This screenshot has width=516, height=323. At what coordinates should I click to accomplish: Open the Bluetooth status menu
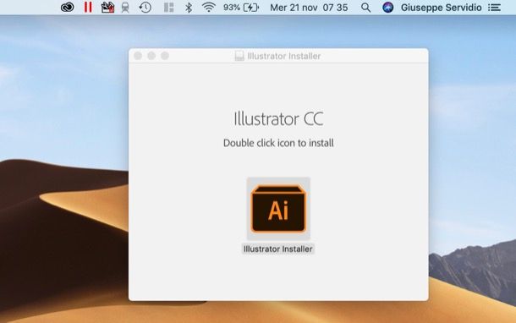pyautogui.click(x=189, y=8)
